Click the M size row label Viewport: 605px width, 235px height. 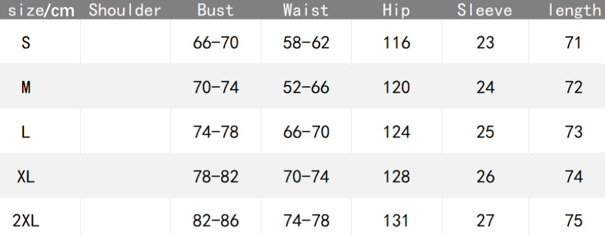point(26,88)
